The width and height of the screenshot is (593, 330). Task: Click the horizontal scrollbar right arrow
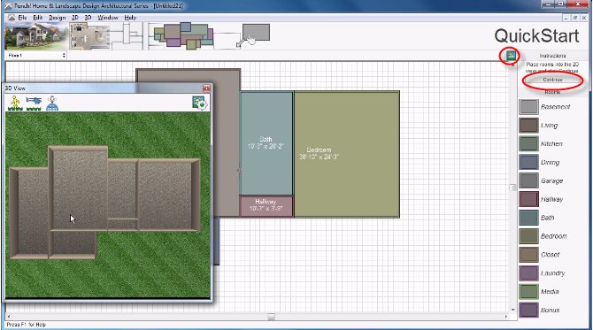(506, 317)
